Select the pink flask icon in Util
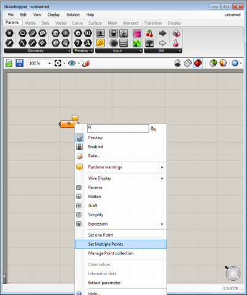Screen dimensions: 247x295 pos(176,43)
